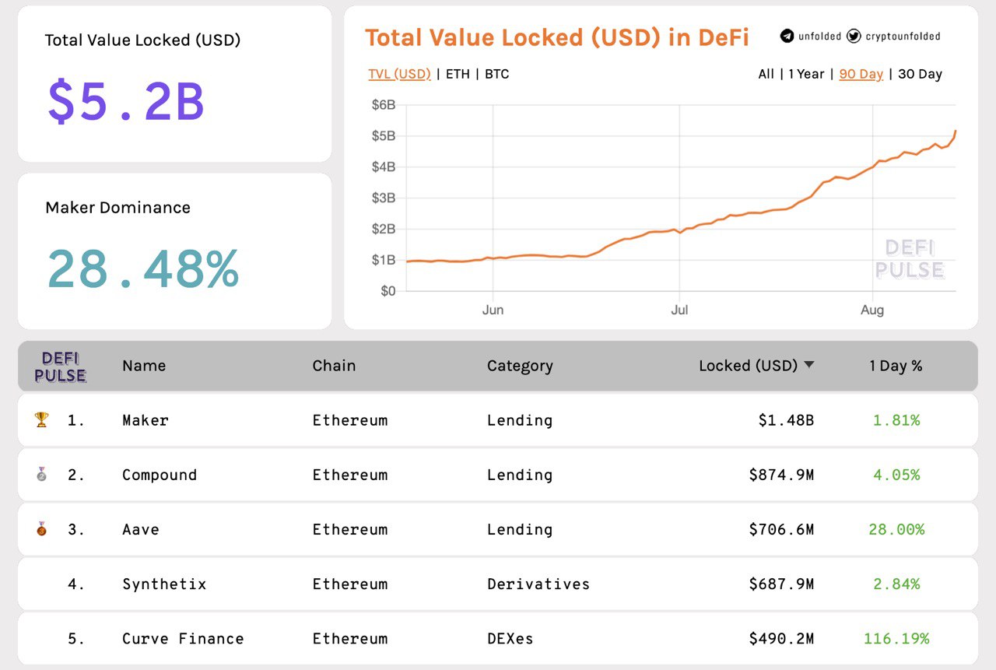Screen dimensions: 996x670
Task: Click the $1.48B locked value
Action: 786,420
